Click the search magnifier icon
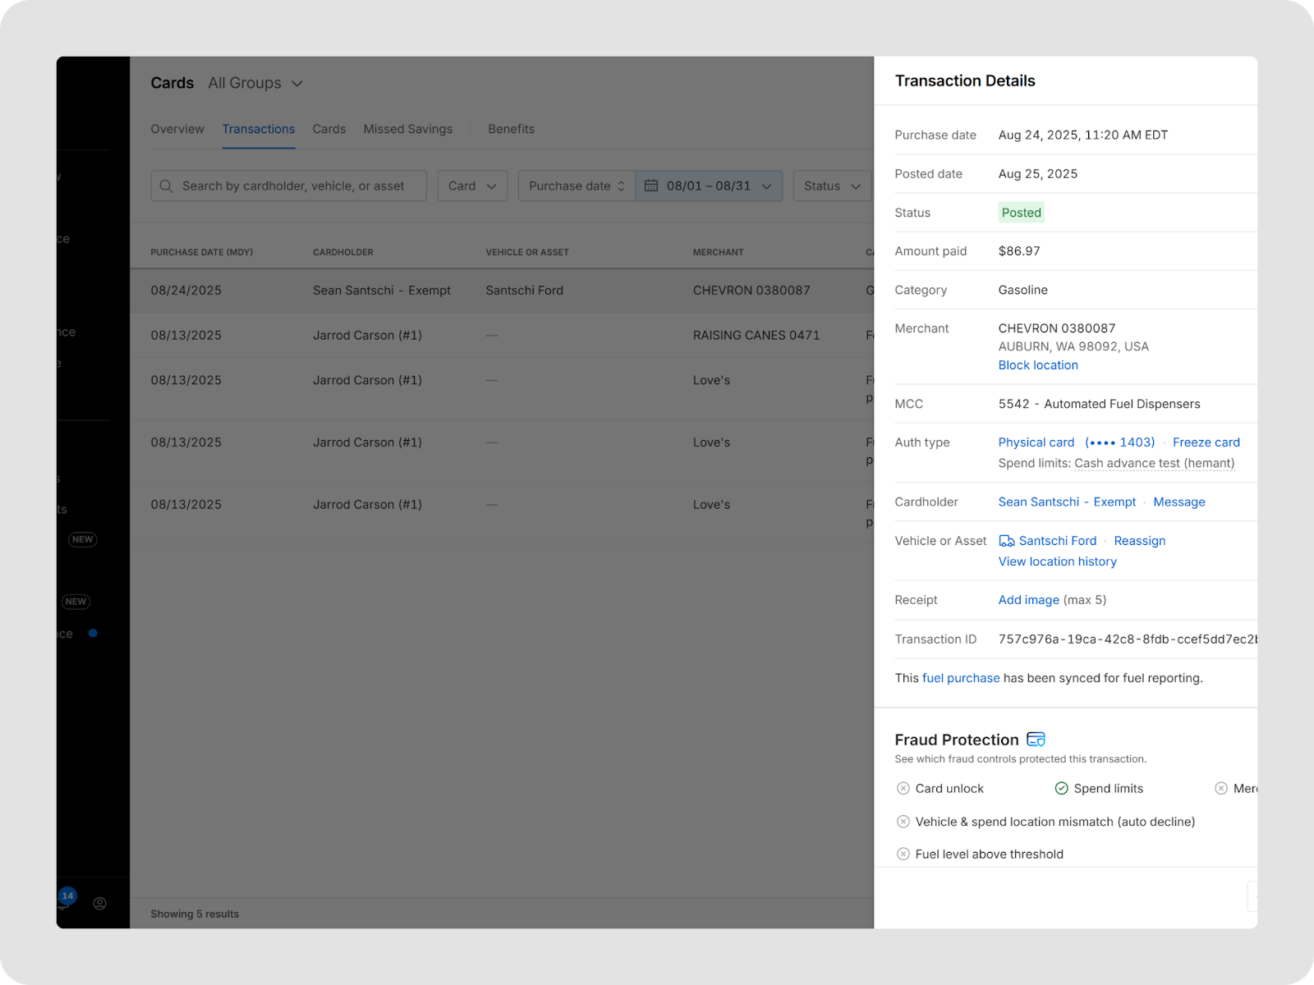 [x=166, y=186]
